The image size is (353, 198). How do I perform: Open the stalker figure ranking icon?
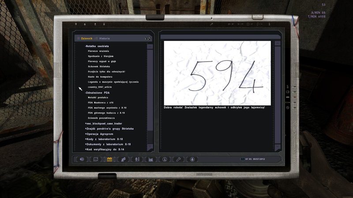(x=137, y=159)
